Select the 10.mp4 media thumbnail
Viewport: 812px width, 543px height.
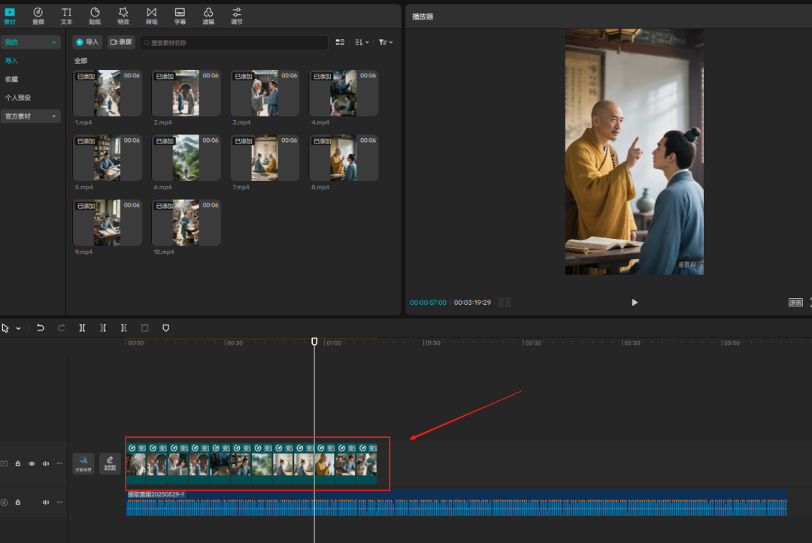(x=186, y=222)
